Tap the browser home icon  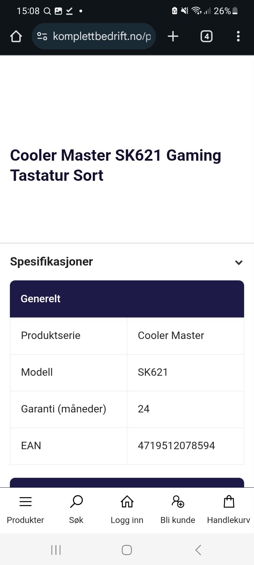(16, 36)
